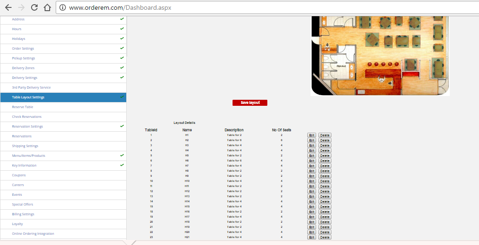The height and width of the screenshot is (245, 479).
Task: Open Reservation Settings menu item
Action: coord(27,127)
